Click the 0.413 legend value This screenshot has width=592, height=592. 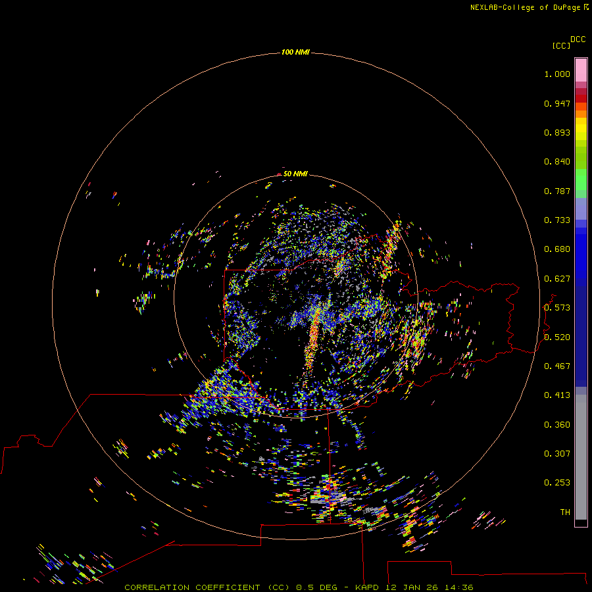pos(557,395)
